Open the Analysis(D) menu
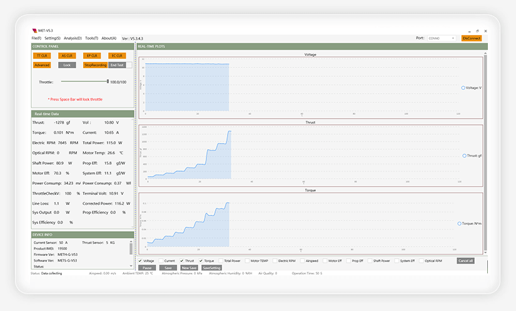The height and width of the screenshot is (311, 516). click(73, 39)
